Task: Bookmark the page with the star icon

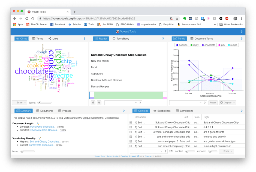Action: [x=177, y=19]
